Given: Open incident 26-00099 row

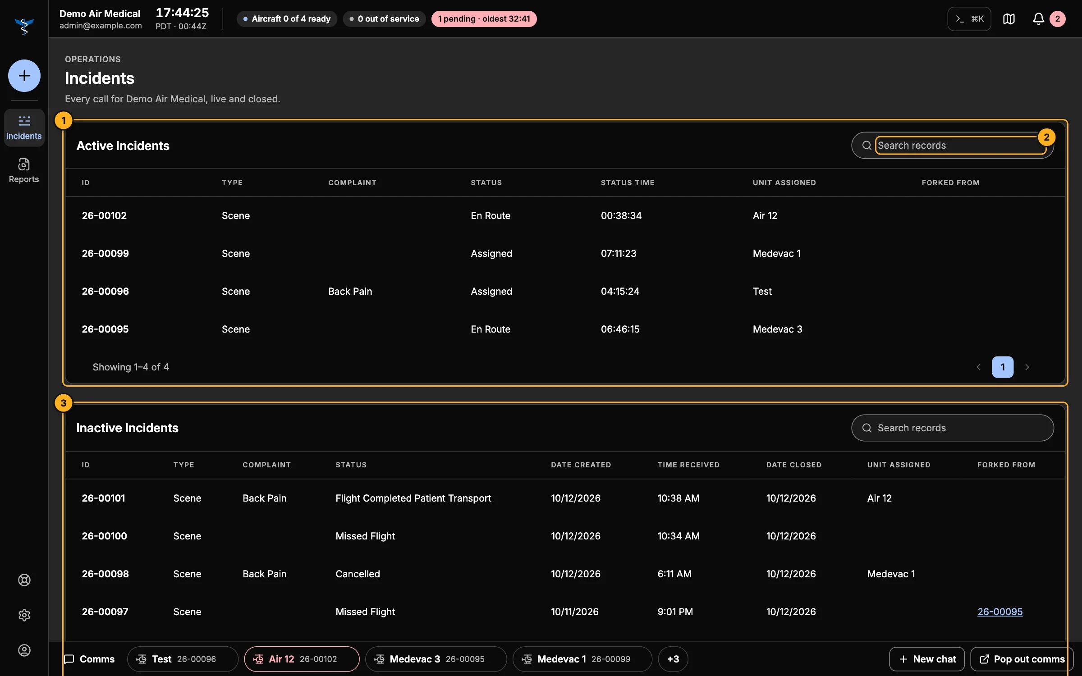Looking at the screenshot, I should point(565,254).
